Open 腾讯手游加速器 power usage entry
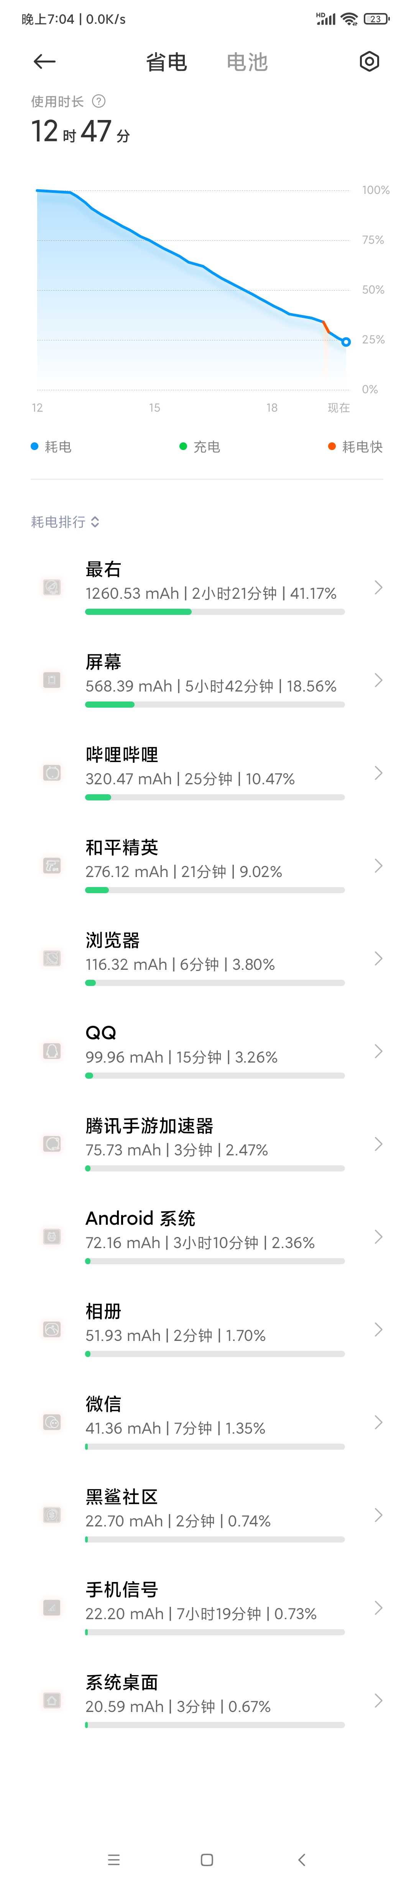Screen dimensions: 414x1886 click(x=207, y=1143)
